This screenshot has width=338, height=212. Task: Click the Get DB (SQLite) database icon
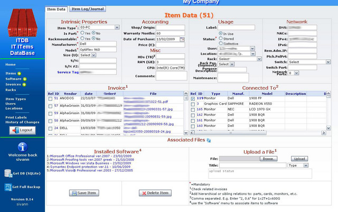coord(8,173)
